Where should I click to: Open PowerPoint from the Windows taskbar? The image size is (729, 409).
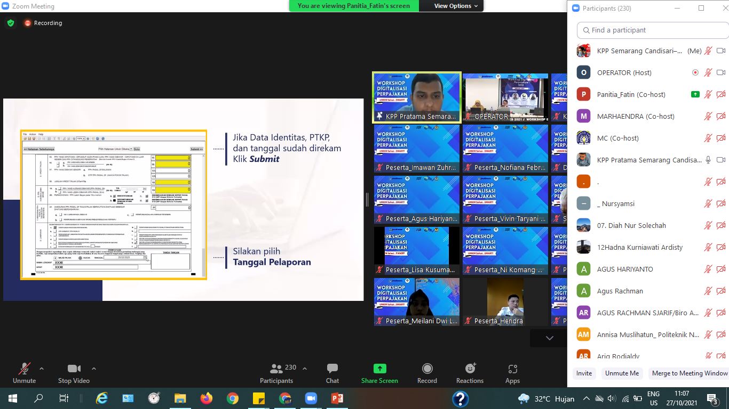[x=337, y=398]
